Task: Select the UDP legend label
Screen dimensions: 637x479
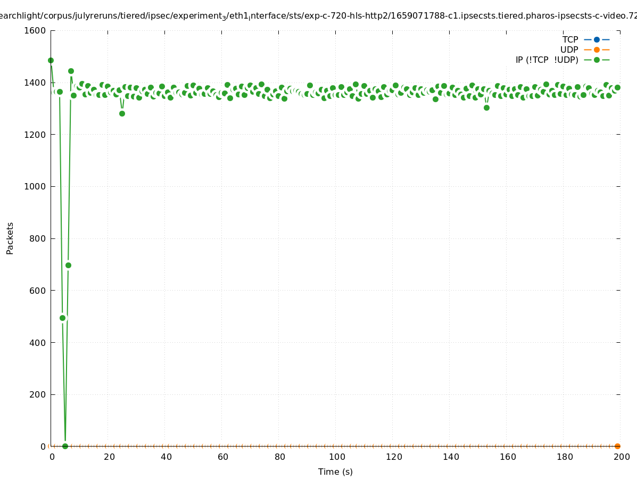Action: click(x=569, y=49)
